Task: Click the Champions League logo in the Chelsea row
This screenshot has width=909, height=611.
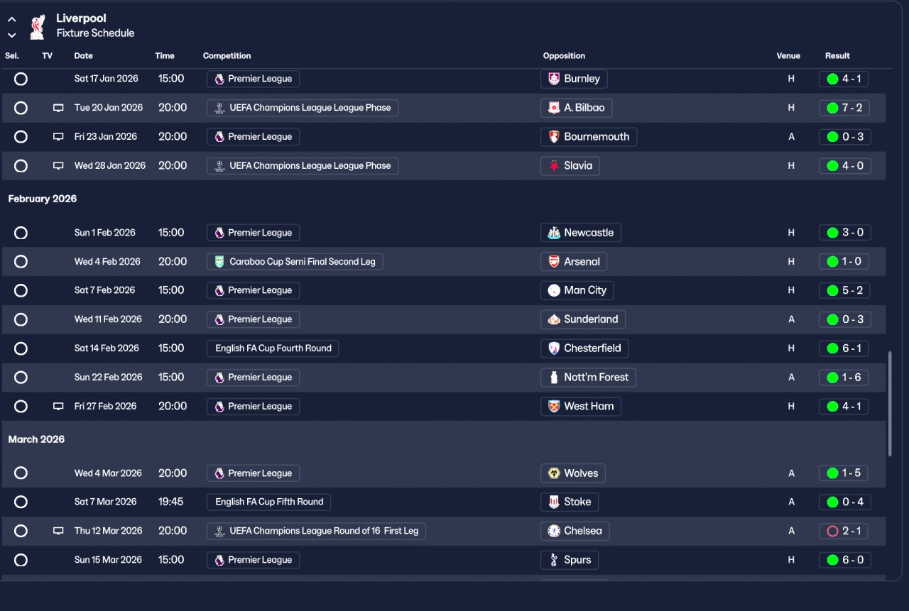Action: coord(219,531)
